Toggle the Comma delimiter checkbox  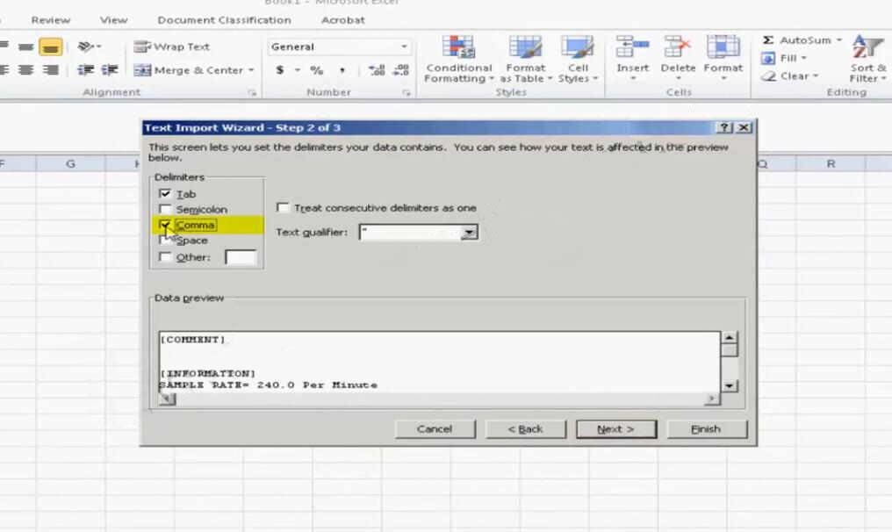(165, 225)
